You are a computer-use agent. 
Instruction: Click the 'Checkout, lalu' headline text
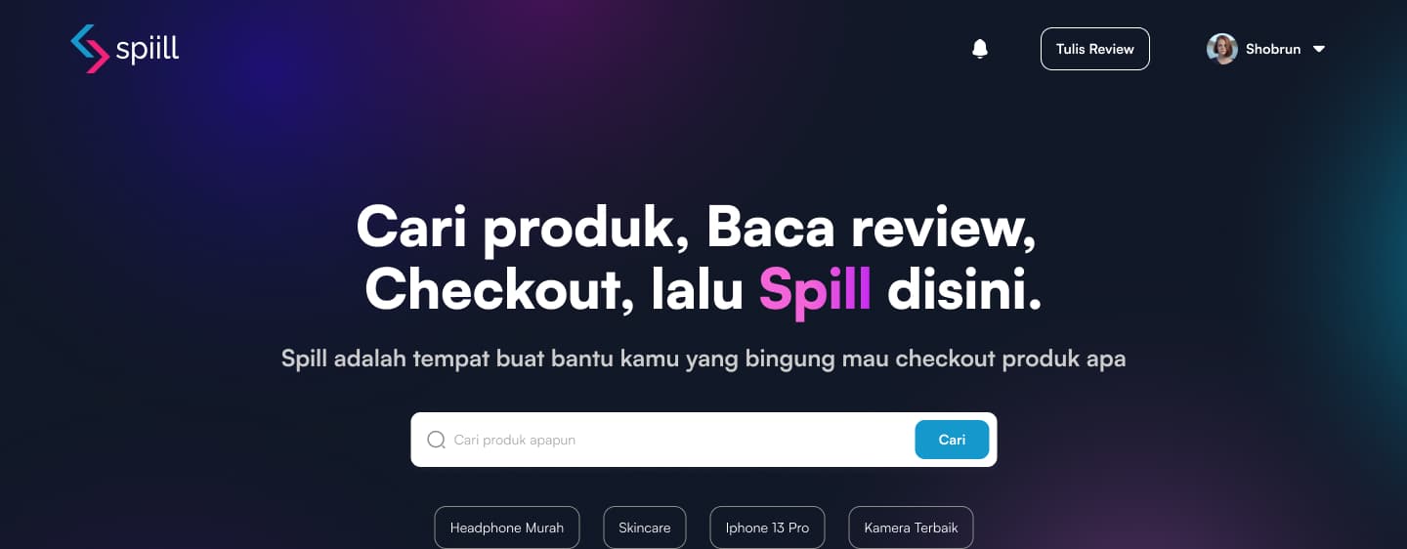pyautogui.click(x=554, y=288)
